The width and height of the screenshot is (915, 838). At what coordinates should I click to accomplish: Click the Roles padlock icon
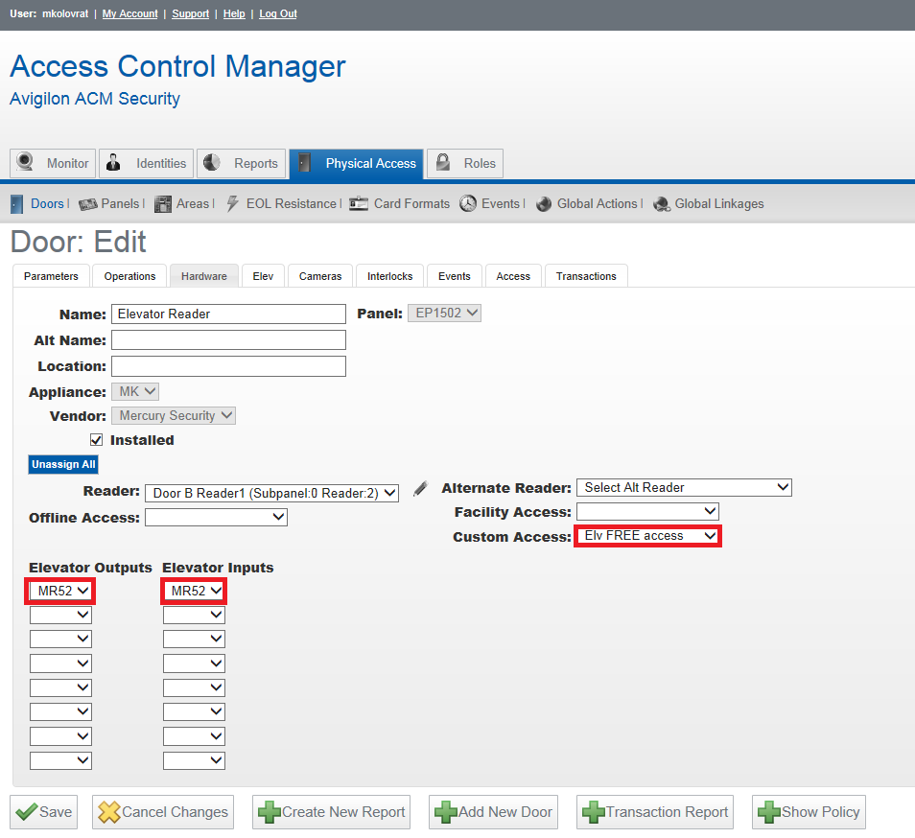click(x=443, y=161)
